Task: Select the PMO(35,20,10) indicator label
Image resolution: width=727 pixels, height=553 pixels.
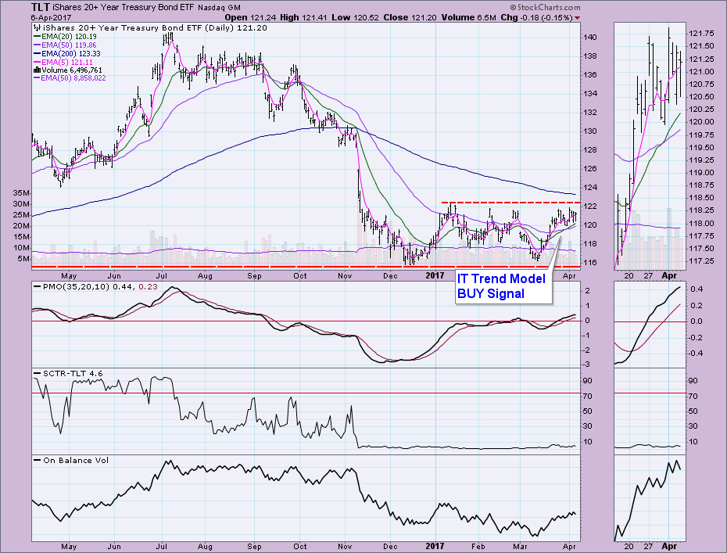Action: point(70,289)
